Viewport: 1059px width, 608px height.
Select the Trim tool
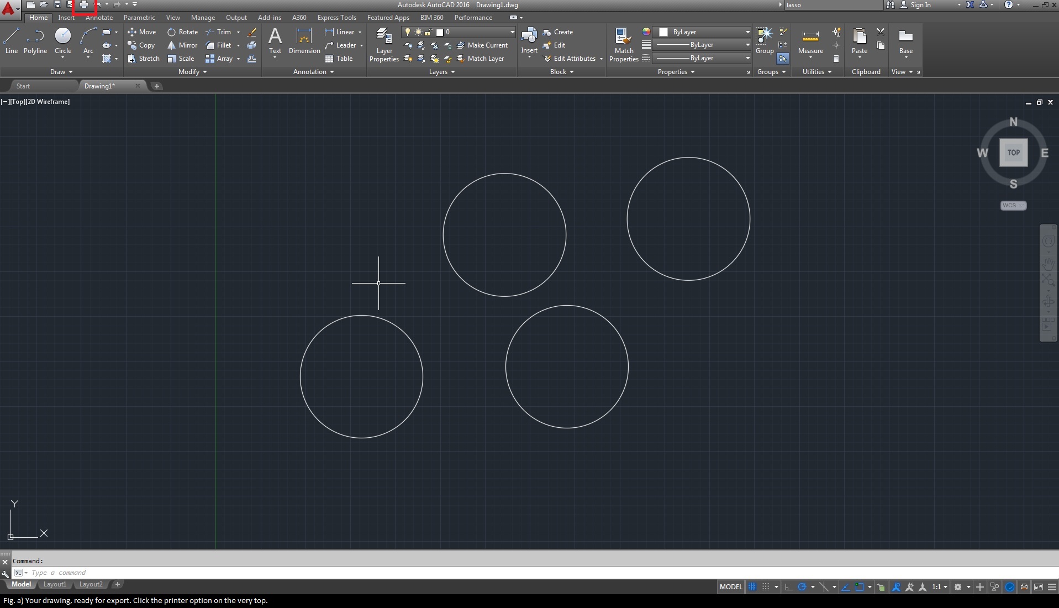pyautogui.click(x=220, y=32)
